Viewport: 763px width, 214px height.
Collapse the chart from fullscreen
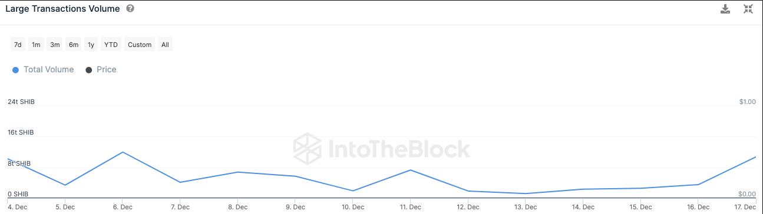748,9
